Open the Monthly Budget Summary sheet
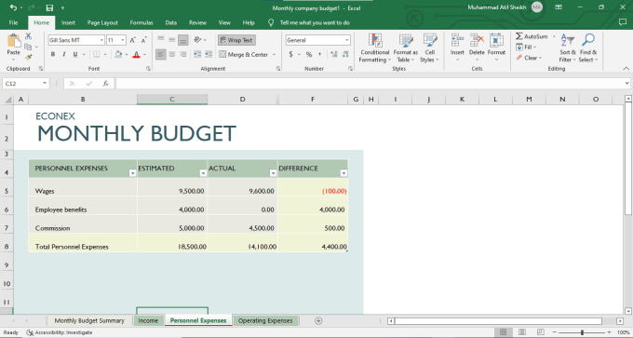The image size is (633, 338). [89, 320]
